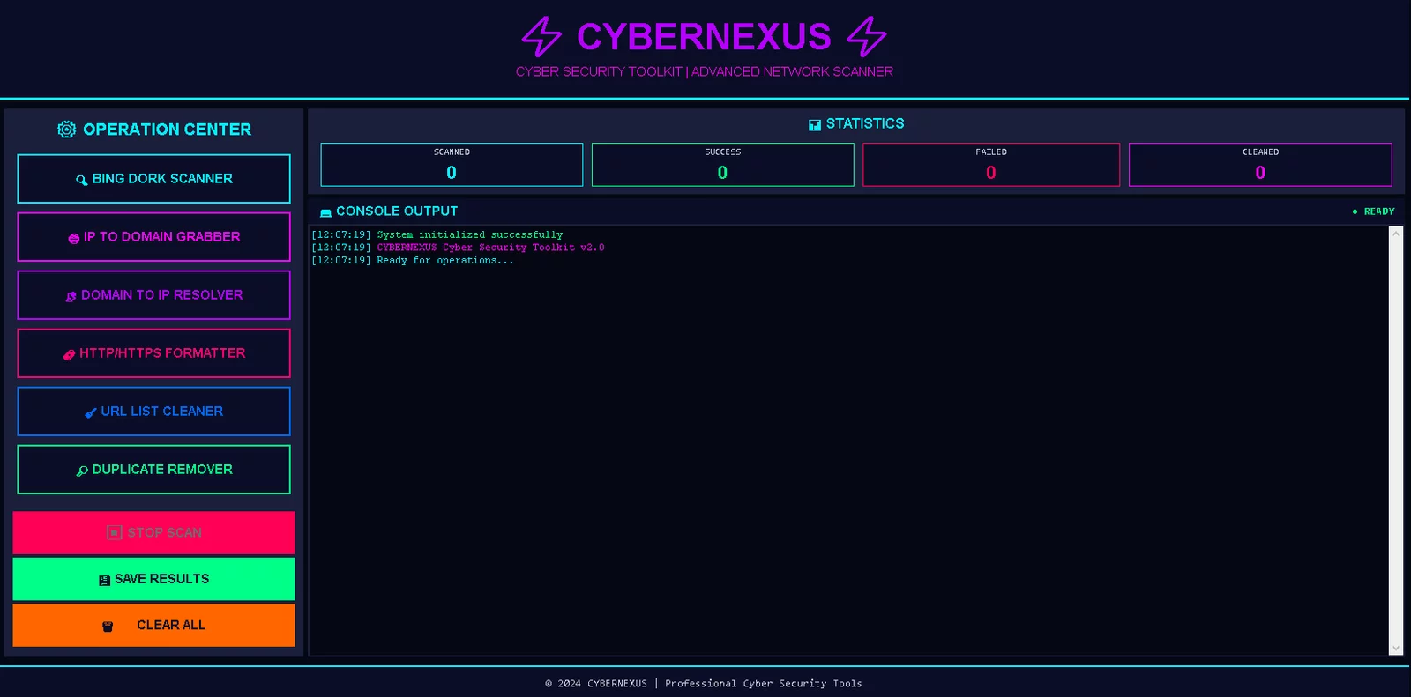Image resolution: width=1411 pixels, height=697 pixels.
Task: Click the gear icon beside Operation Center
Action: click(67, 130)
